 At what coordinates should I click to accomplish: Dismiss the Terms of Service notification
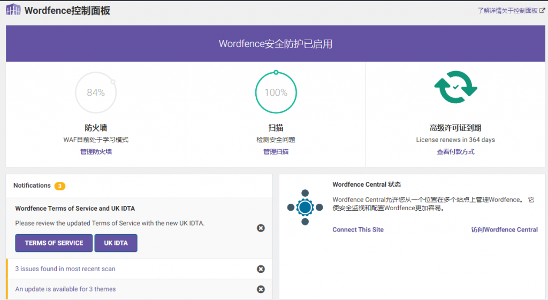(261, 228)
